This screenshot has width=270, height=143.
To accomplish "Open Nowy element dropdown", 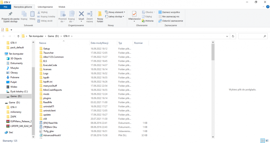I will 115,12.
